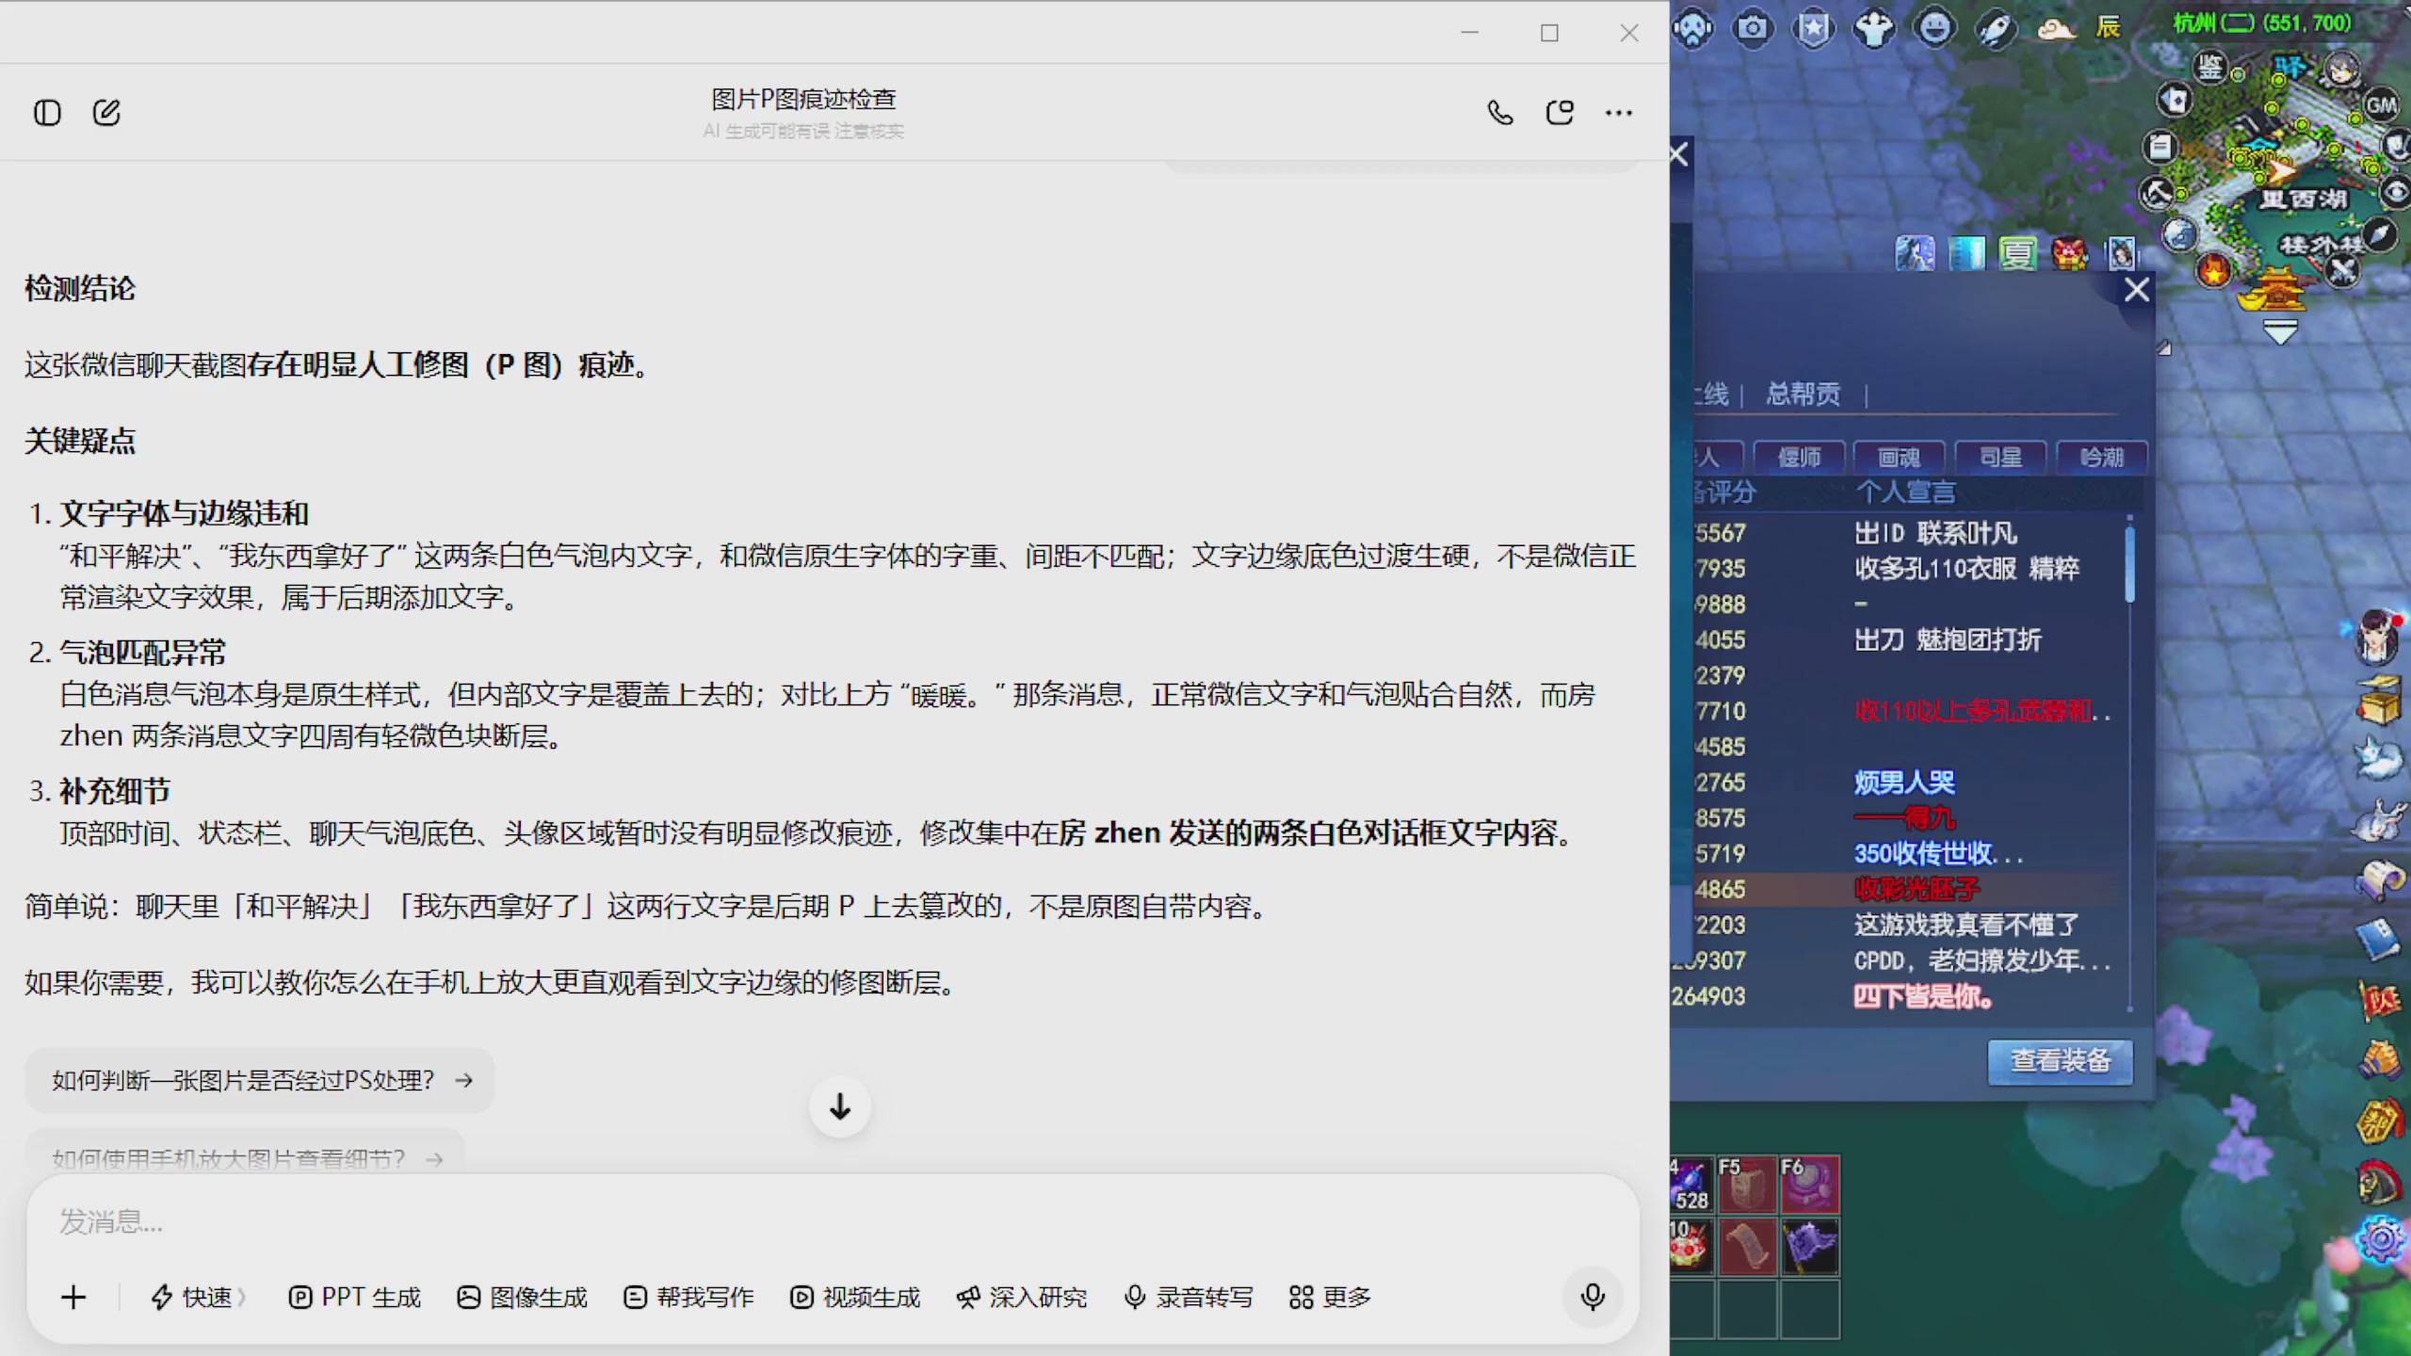The height and width of the screenshot is (1356, 2411).
Task: Expand the 快速 mode selector
Action: tap(199, 1298)
